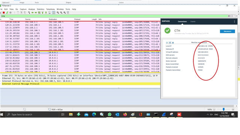Click the monitor icon in Sophos panel
This screenshot has width=240, height=135.
pos(167,42)
